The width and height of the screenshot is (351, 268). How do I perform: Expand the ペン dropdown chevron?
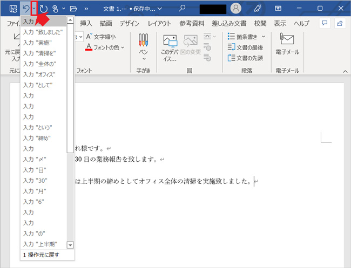point(144,59)
